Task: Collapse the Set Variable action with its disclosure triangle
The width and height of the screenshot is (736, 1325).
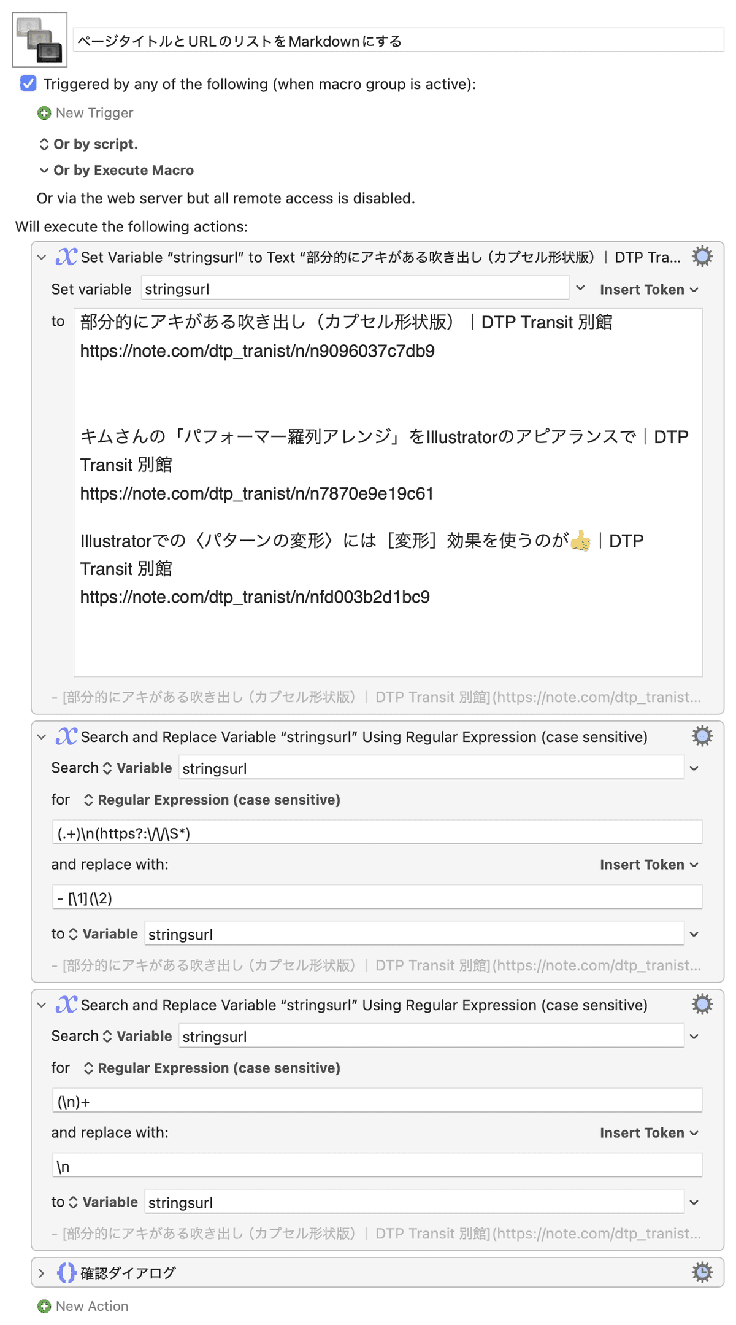Action: (x=40, y=257)
